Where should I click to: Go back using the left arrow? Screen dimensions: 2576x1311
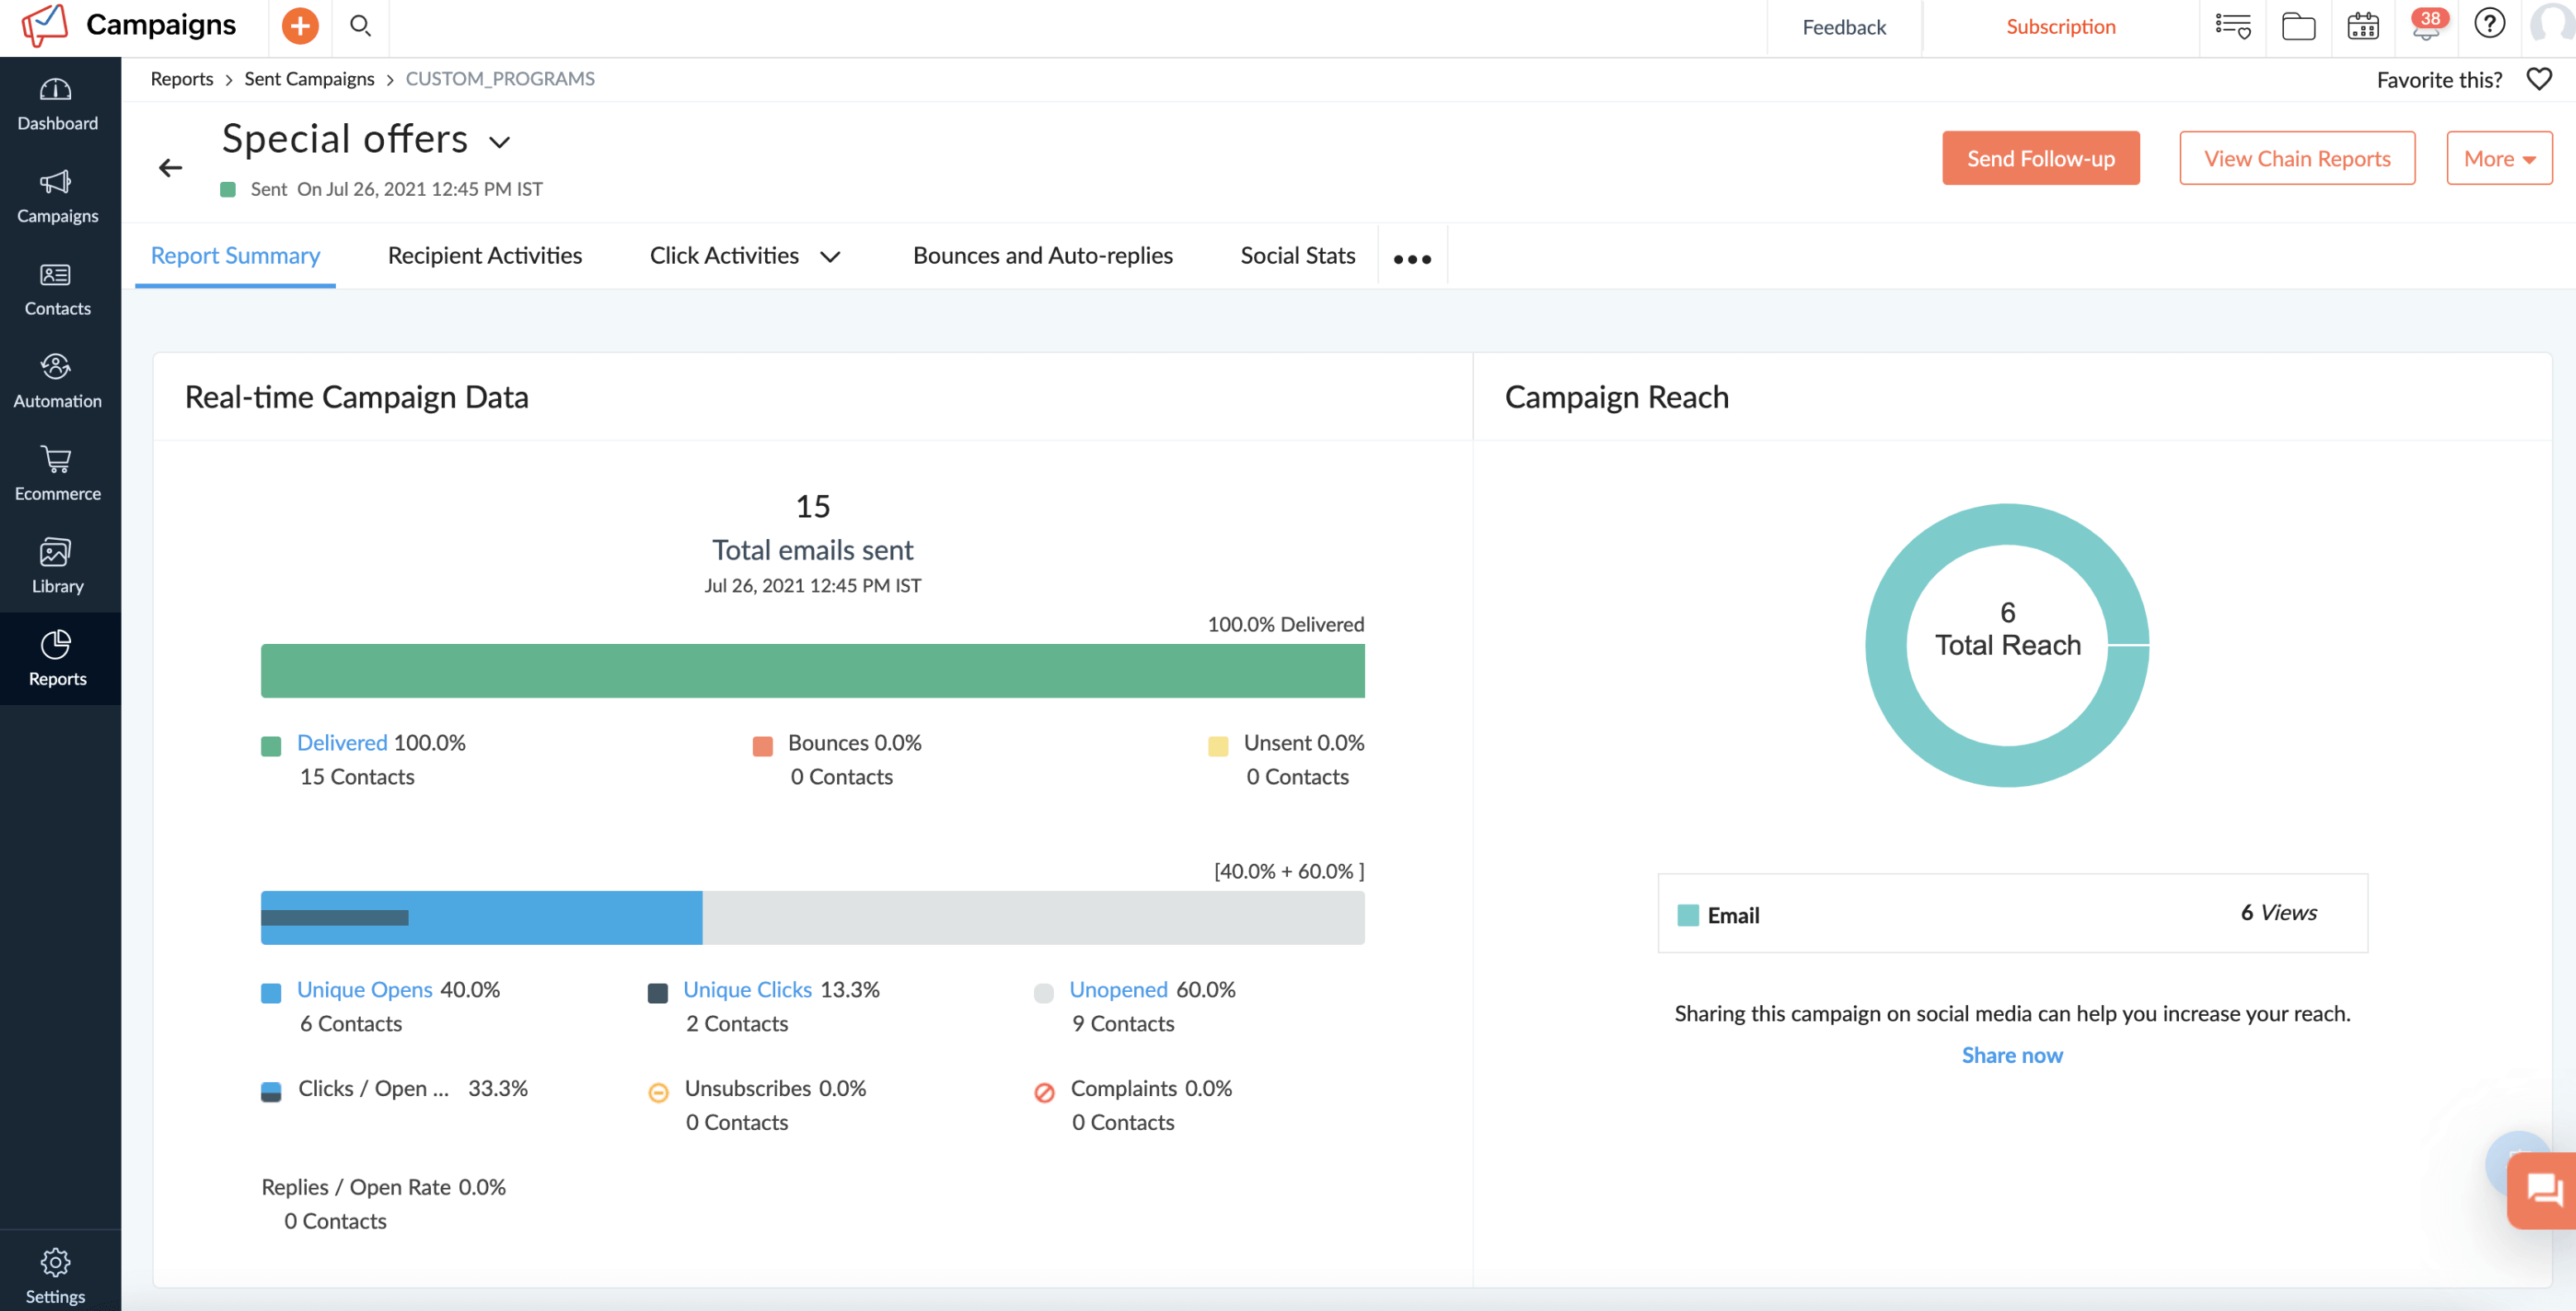171,168
